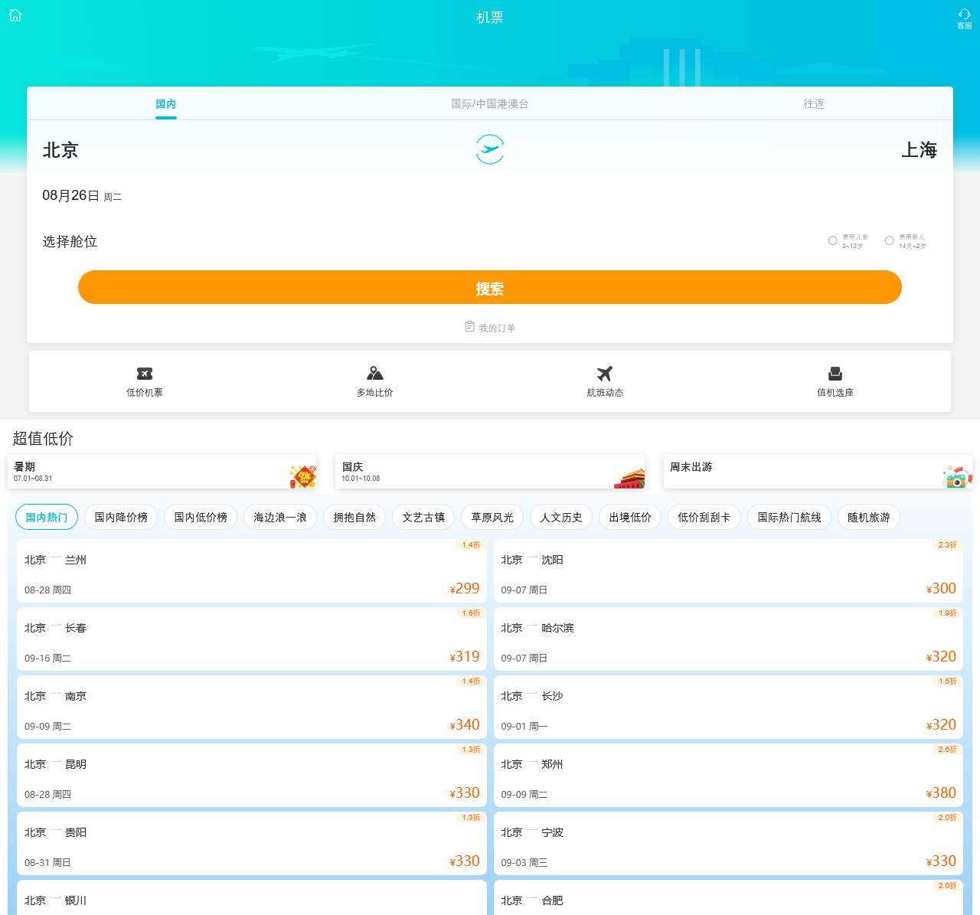
Task: Open 低价机票 ticket icon
Action: pos(145,374)
